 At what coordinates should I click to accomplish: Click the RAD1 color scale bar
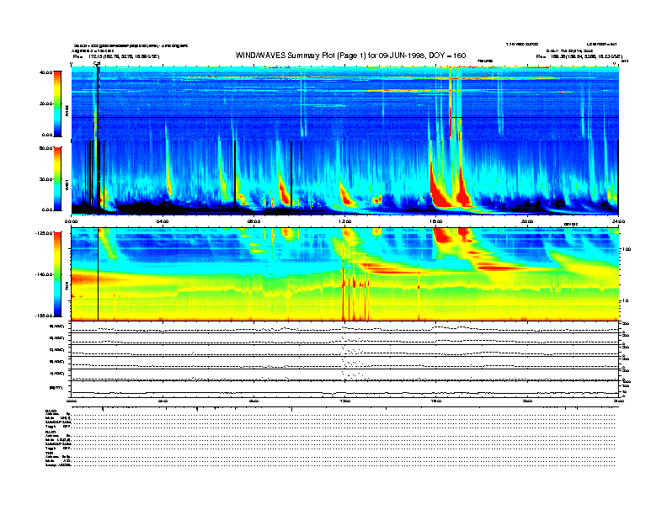[57, 179]
